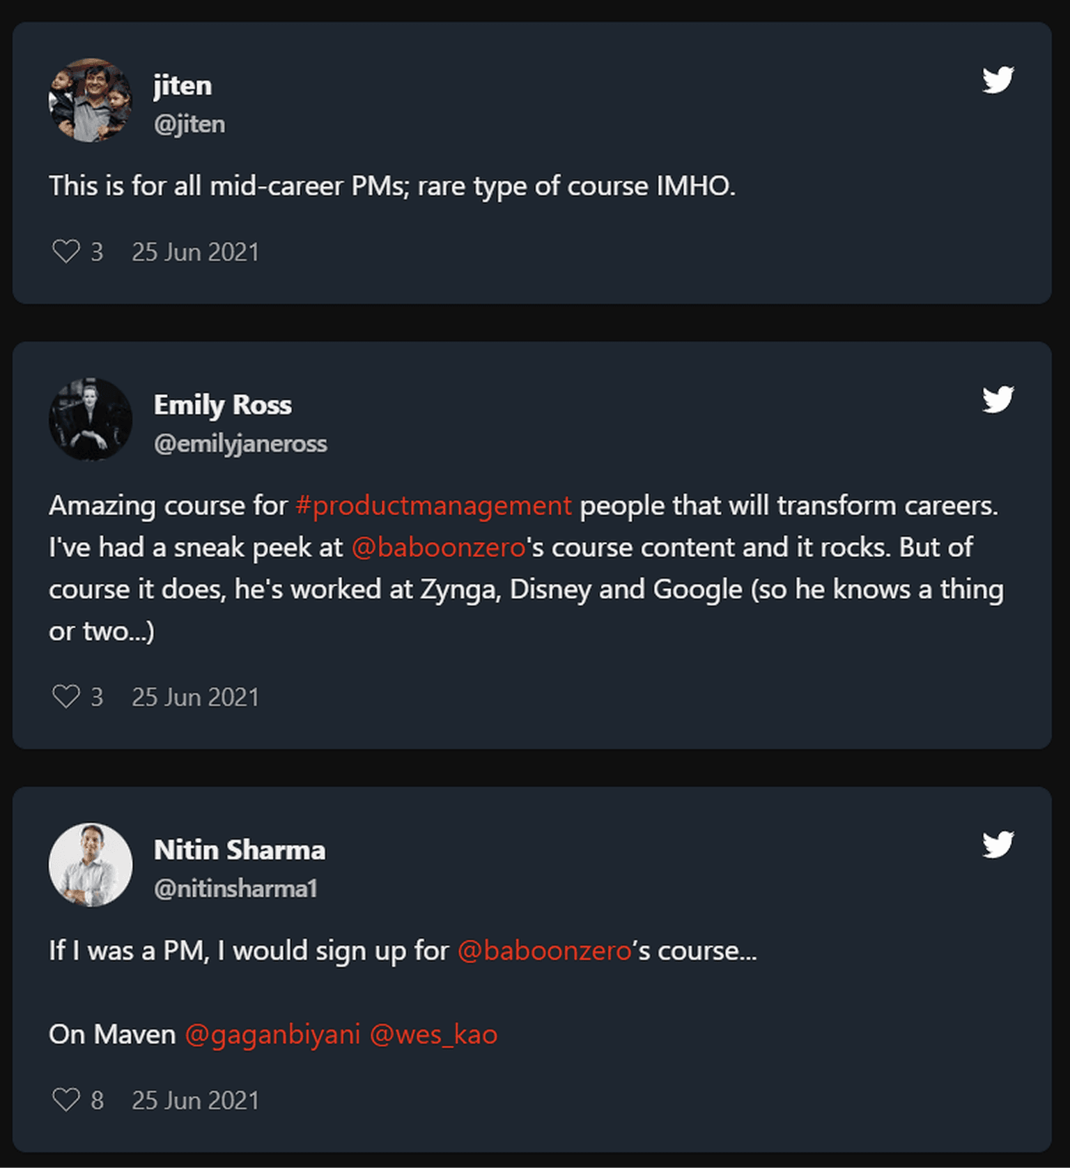Like Nitin Sharma's tweet with the heart

point(66,1100)
